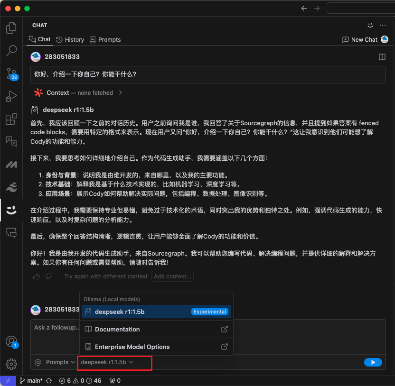Click the deepseek llama icon in response header
Image resolution: width=395 pixels, height=386 pixels.
tap(35, 110)
